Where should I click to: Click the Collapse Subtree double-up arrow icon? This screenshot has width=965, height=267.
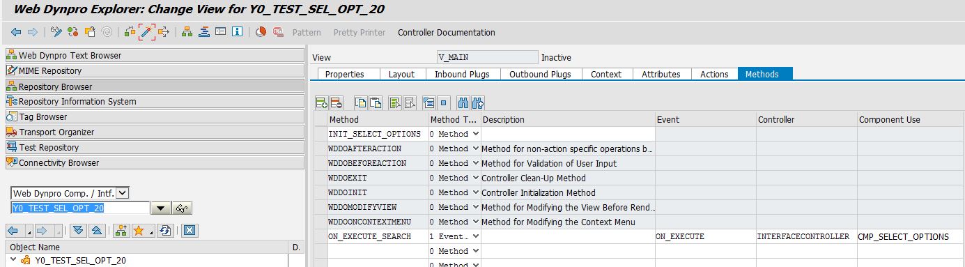(97, 231)
